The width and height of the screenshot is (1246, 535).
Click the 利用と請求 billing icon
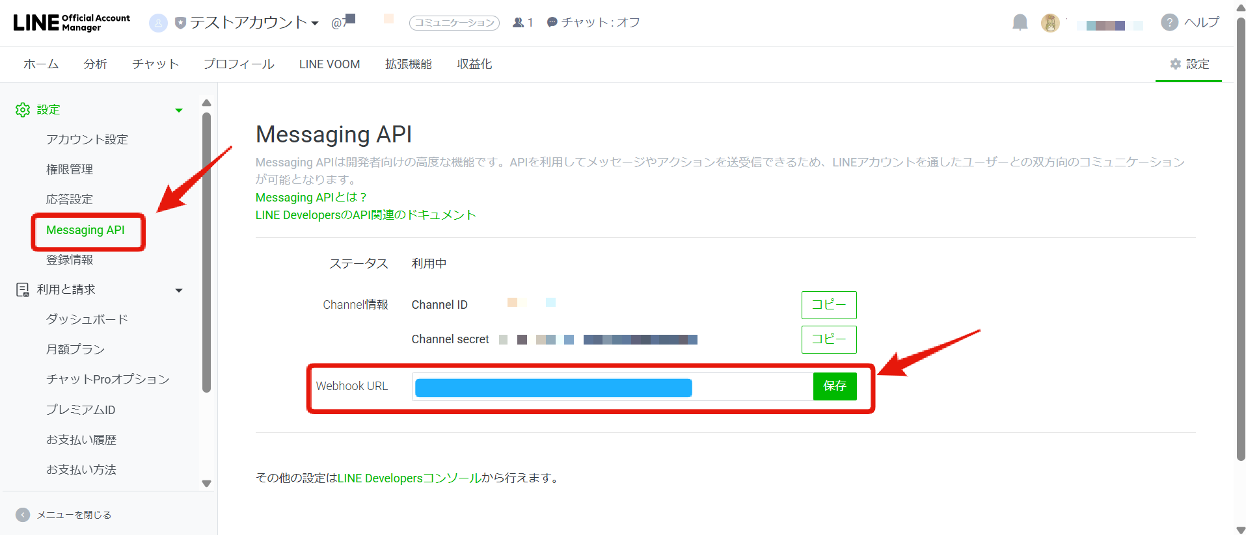point(23,290)
